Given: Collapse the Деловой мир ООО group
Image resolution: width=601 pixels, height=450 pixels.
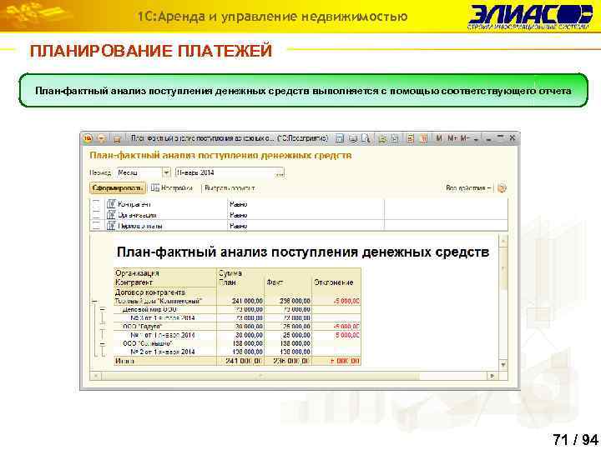Looking at the screenshot, I should tap(103, 309).
